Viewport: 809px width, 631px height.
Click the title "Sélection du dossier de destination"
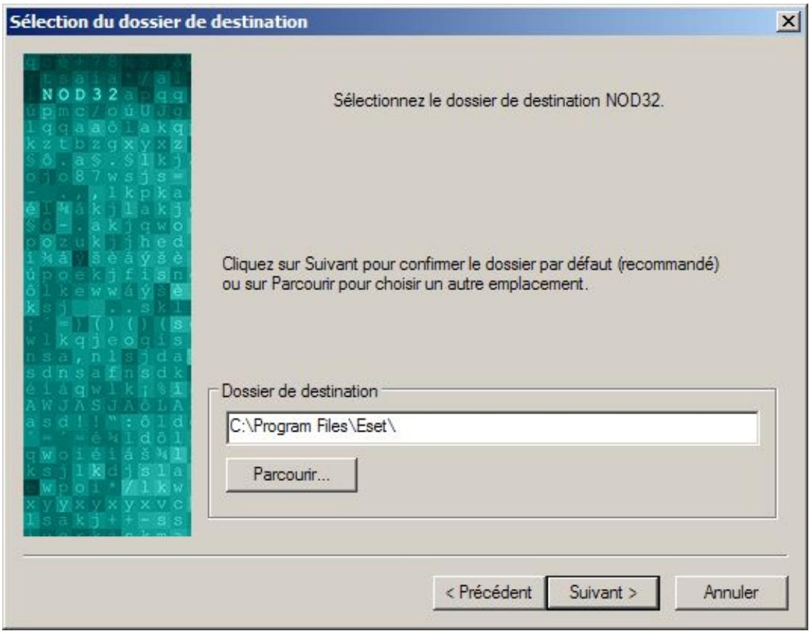[159, 22]
